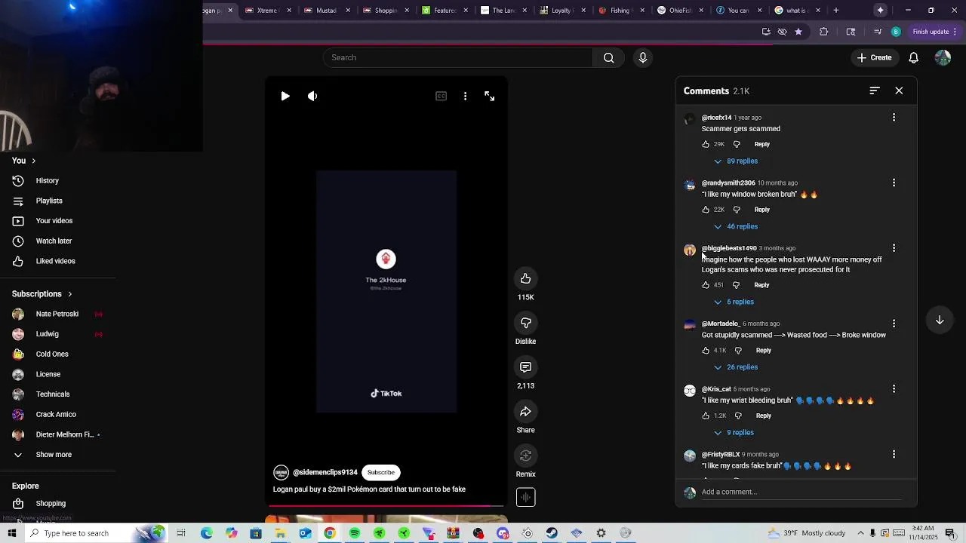Expand the Subscriptions section
The height and width of the screenshot is (543, 966).
tap(42, 293)
